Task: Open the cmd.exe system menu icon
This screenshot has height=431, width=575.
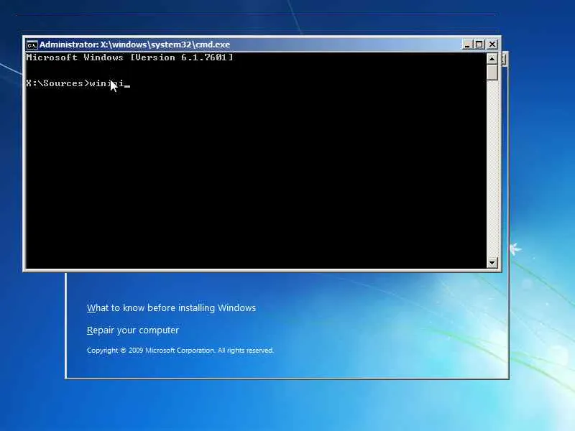Action: click(32, 45)
